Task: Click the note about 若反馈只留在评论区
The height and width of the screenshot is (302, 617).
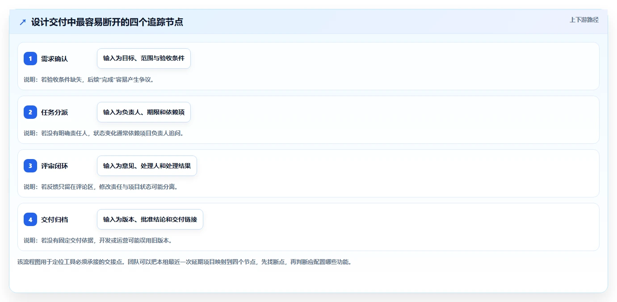Action: pos(101,187)
